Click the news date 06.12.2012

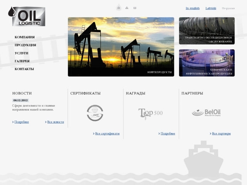pos(20,100)
